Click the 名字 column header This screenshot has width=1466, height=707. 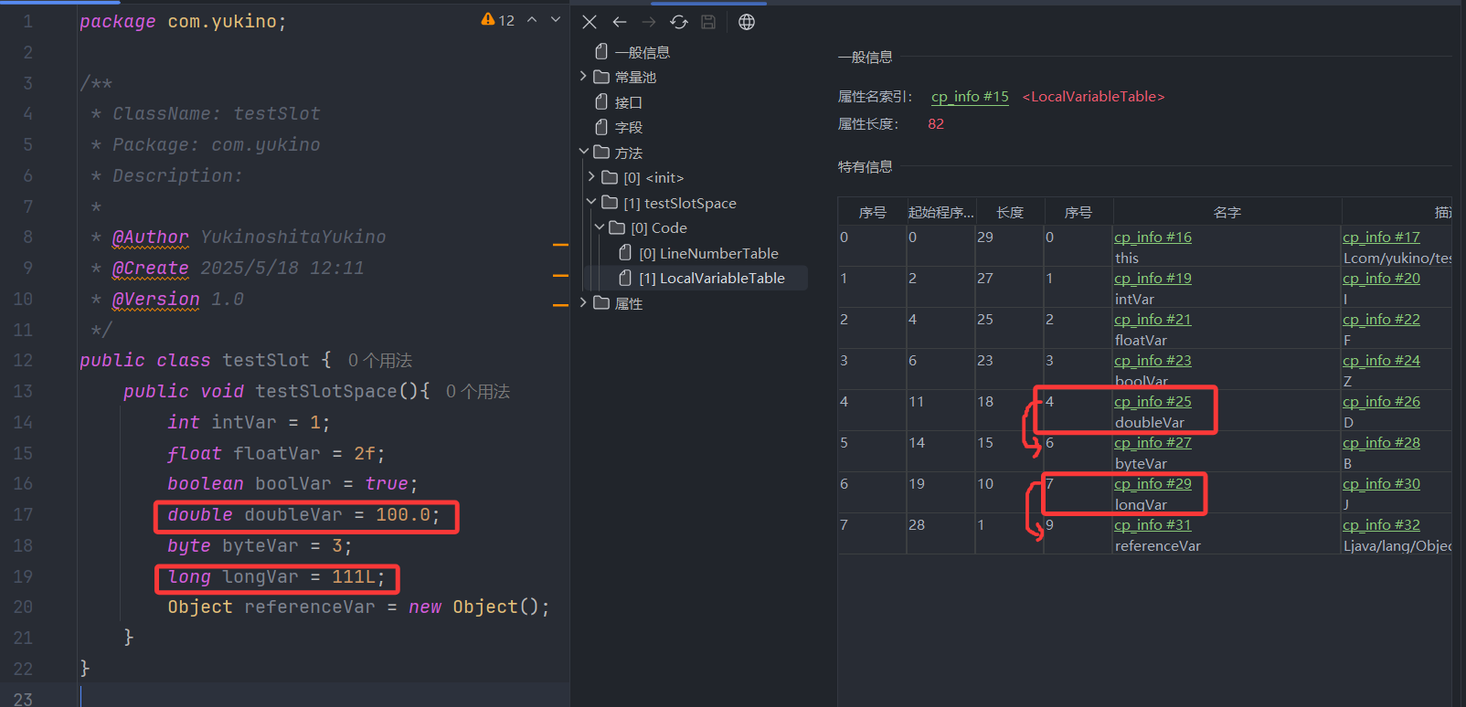(1227, 213)
